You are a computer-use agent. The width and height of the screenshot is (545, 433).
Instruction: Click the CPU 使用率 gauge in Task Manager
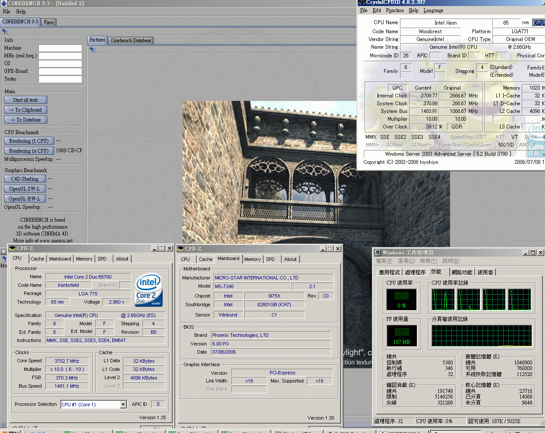tap(402, 299)
